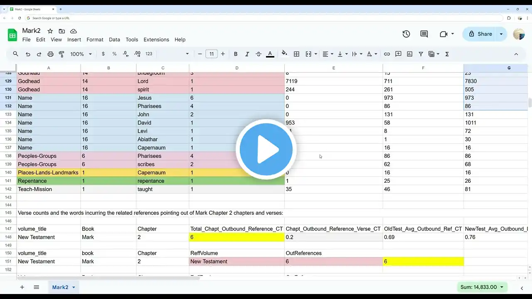Click the move-to-folder icon beside the title

62,31
